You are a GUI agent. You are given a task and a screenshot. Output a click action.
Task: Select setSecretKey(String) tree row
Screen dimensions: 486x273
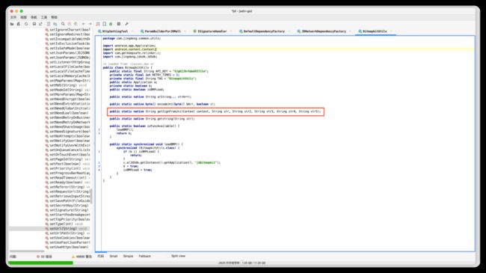pos(67,206)
